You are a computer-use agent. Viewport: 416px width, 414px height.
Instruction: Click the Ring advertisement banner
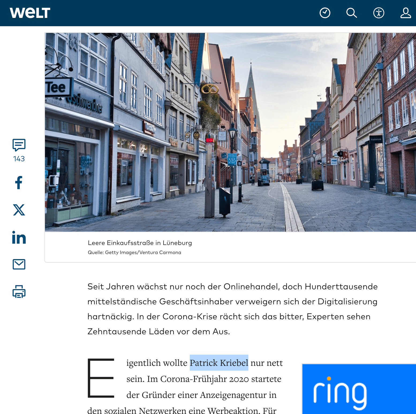coord(359,389)
